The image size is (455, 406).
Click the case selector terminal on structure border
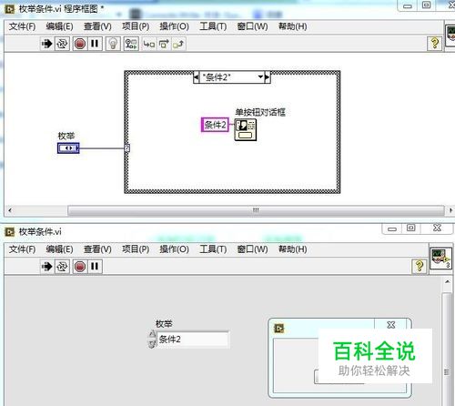127,148
